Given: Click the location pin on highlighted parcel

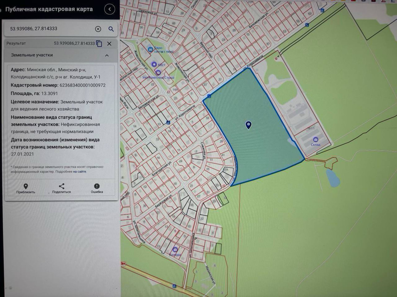Looking at the screenshot, I should (x=248, y=125).
